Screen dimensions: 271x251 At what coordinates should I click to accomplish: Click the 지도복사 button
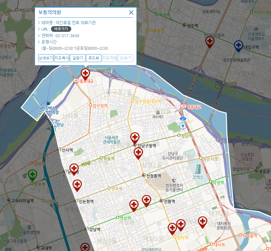coord(62,58)
